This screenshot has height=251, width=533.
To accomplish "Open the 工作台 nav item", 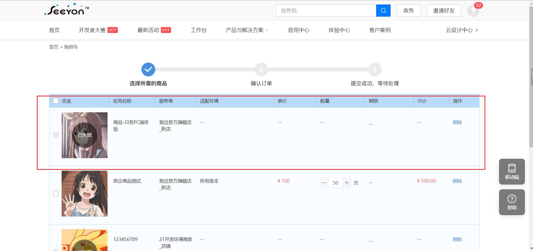I will pos(199,30).
